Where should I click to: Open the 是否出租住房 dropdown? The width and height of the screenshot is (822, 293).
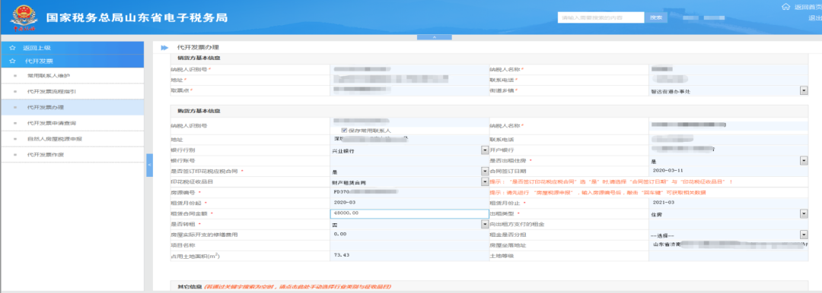803,161
